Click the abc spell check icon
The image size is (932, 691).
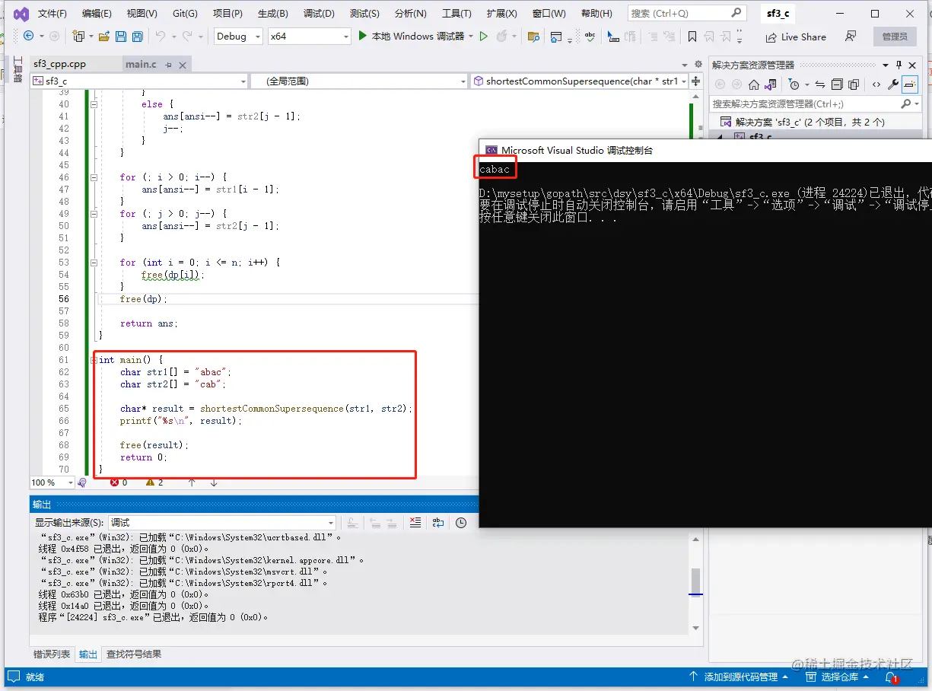tap(590, 36)
